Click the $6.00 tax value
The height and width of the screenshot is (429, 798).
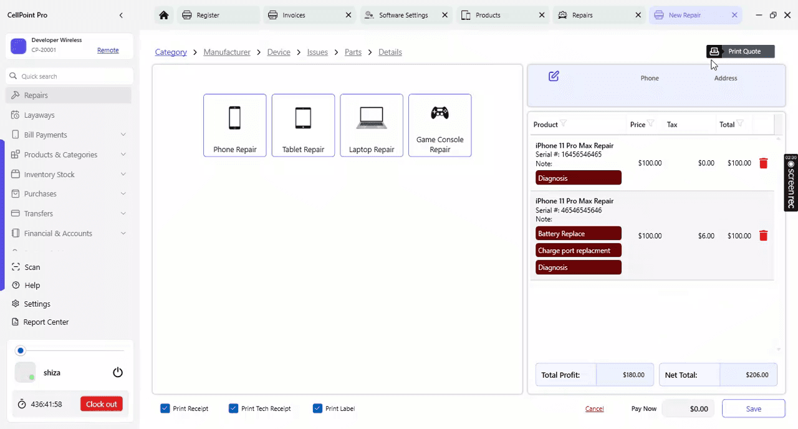click(x=706, y=236)
